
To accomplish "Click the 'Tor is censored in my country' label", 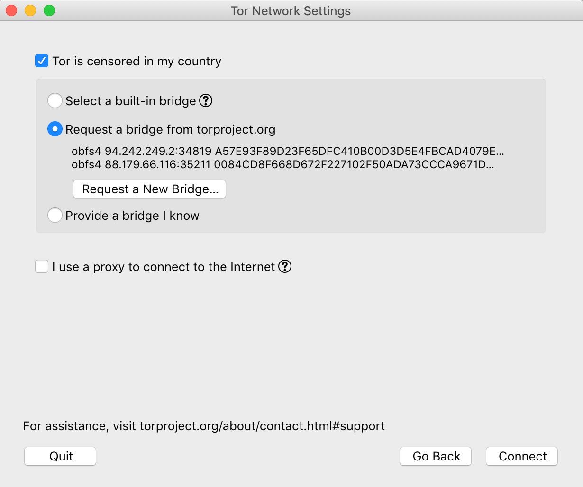I will [x=137, y=62].
